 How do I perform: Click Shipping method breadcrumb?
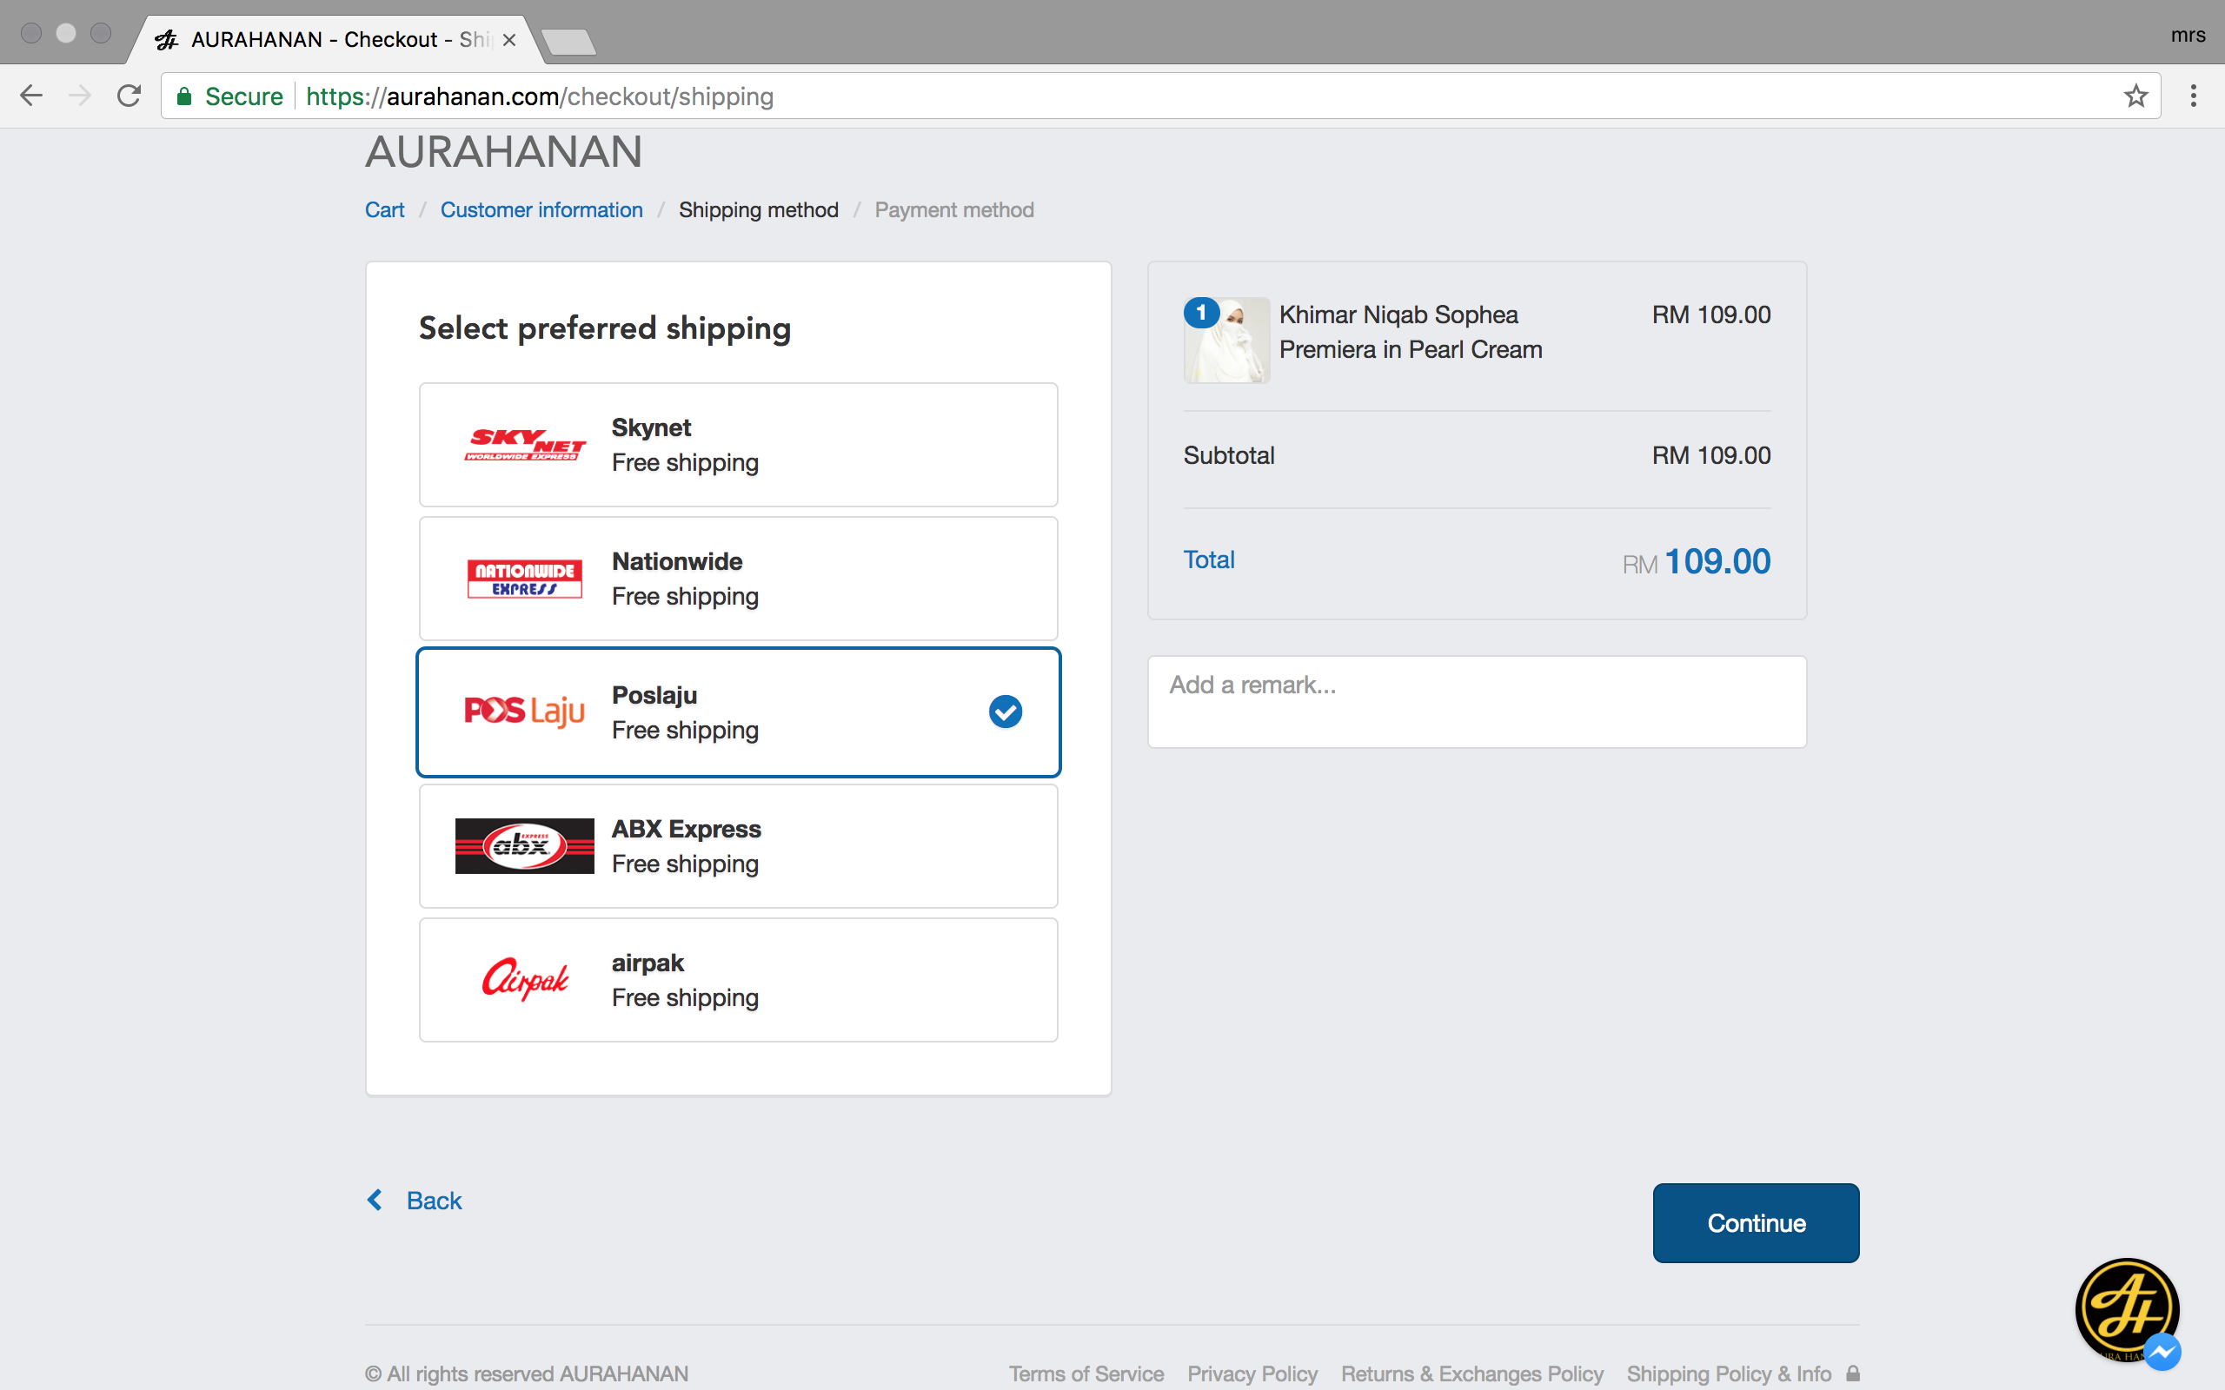tap(759, 209)
